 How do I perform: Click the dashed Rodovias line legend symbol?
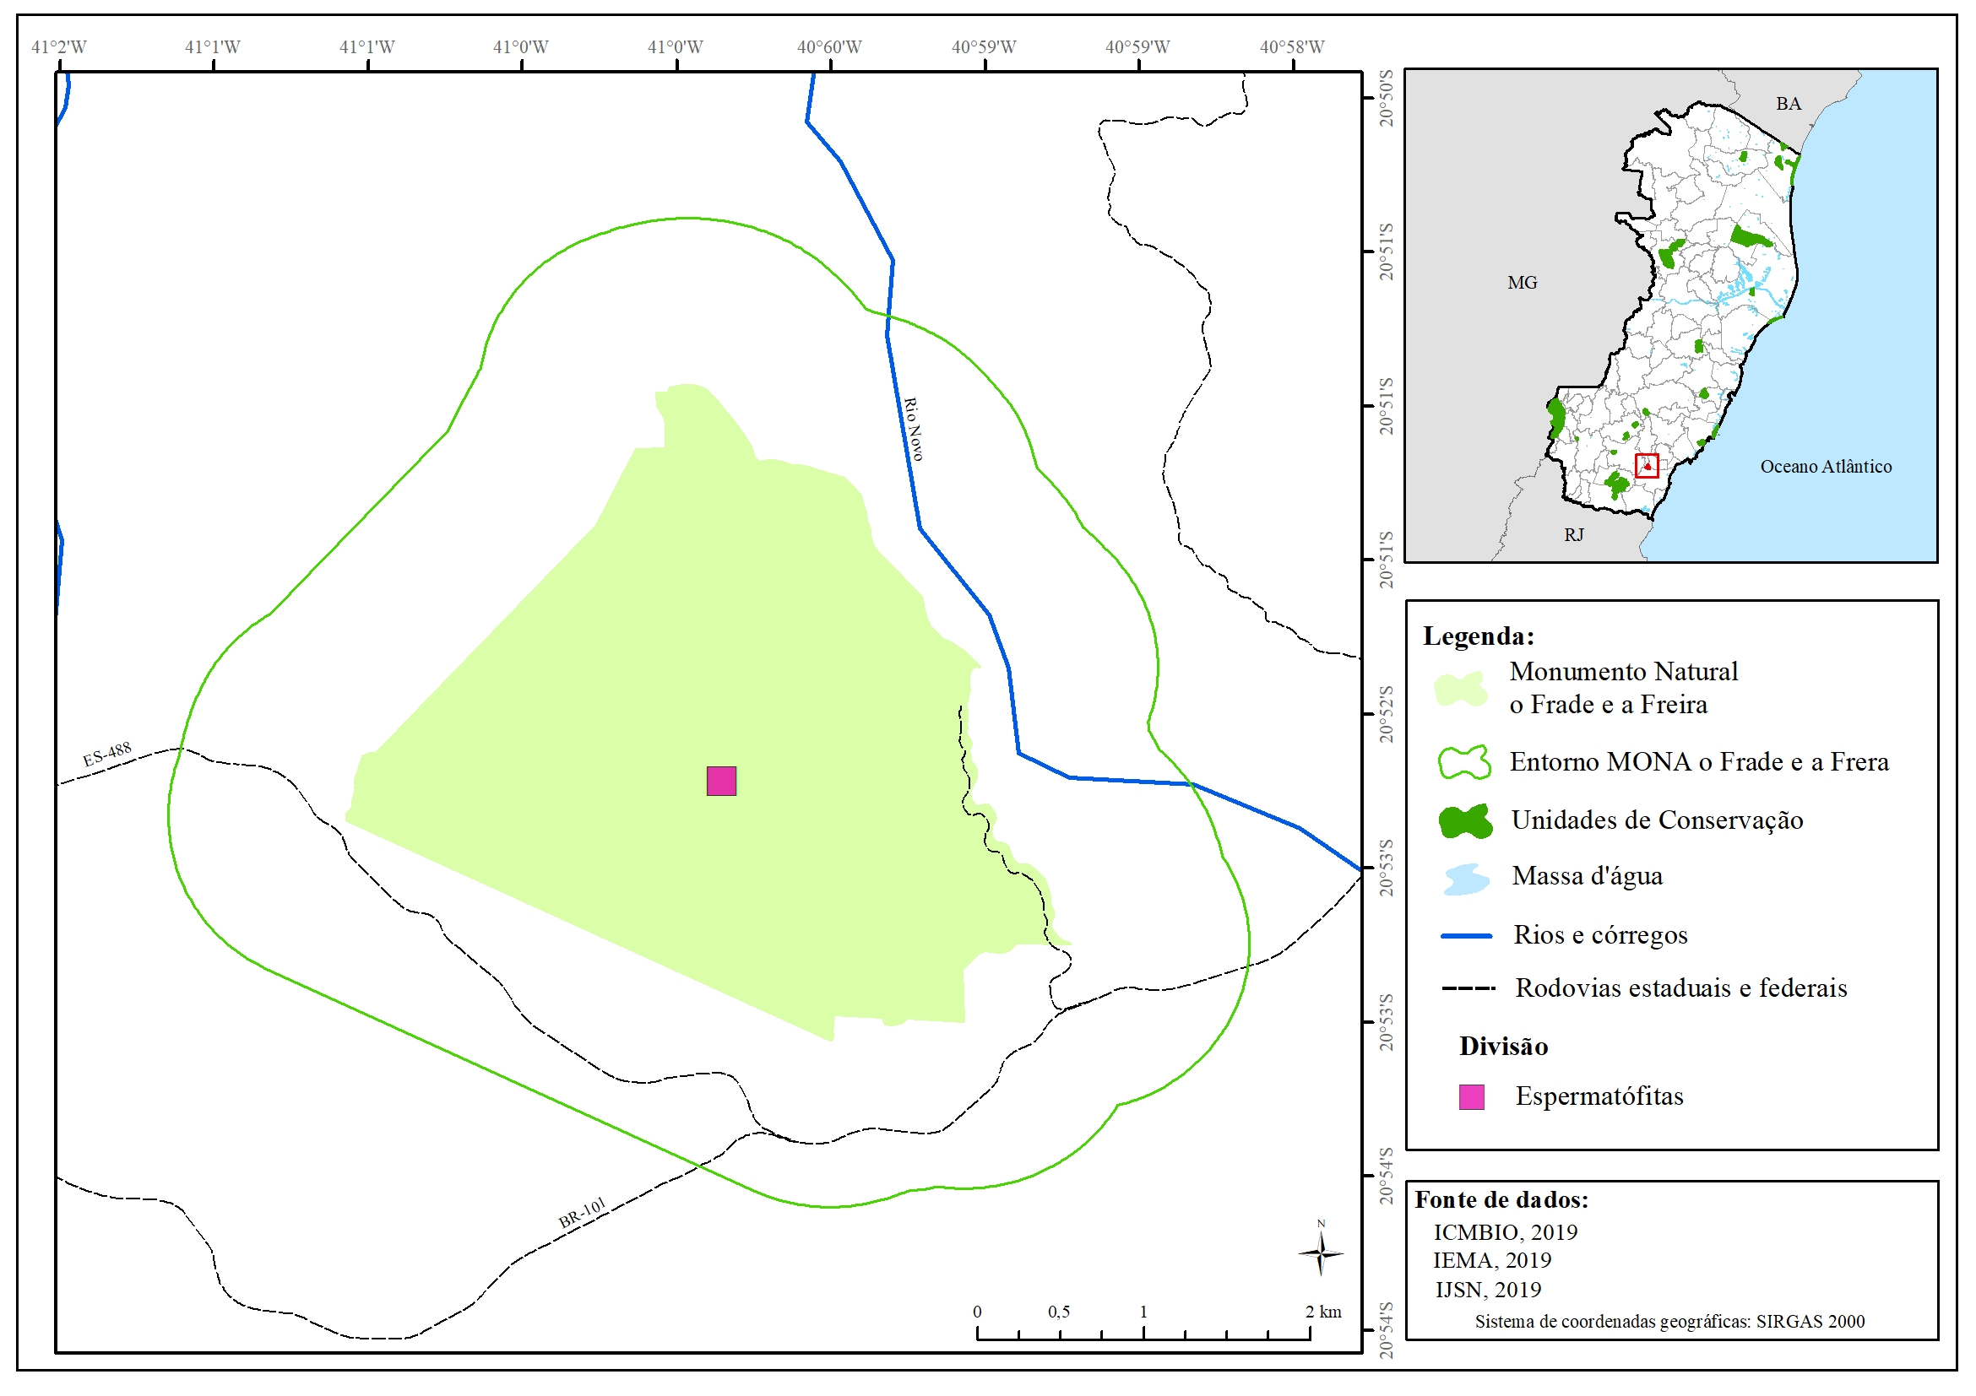1468,988
